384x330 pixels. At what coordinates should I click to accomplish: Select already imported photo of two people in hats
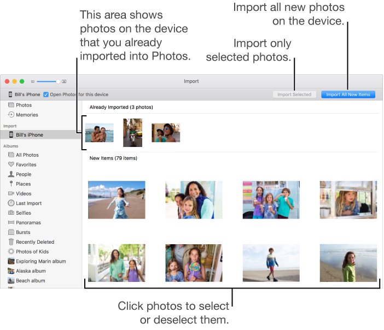click(x=166, y=133)
